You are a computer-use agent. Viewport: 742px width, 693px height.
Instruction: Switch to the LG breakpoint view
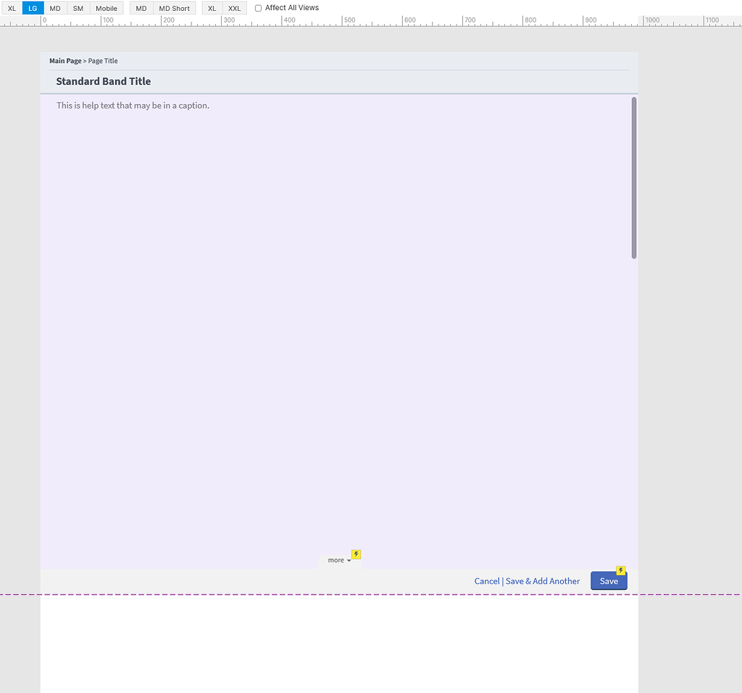(x=32, y=7)
